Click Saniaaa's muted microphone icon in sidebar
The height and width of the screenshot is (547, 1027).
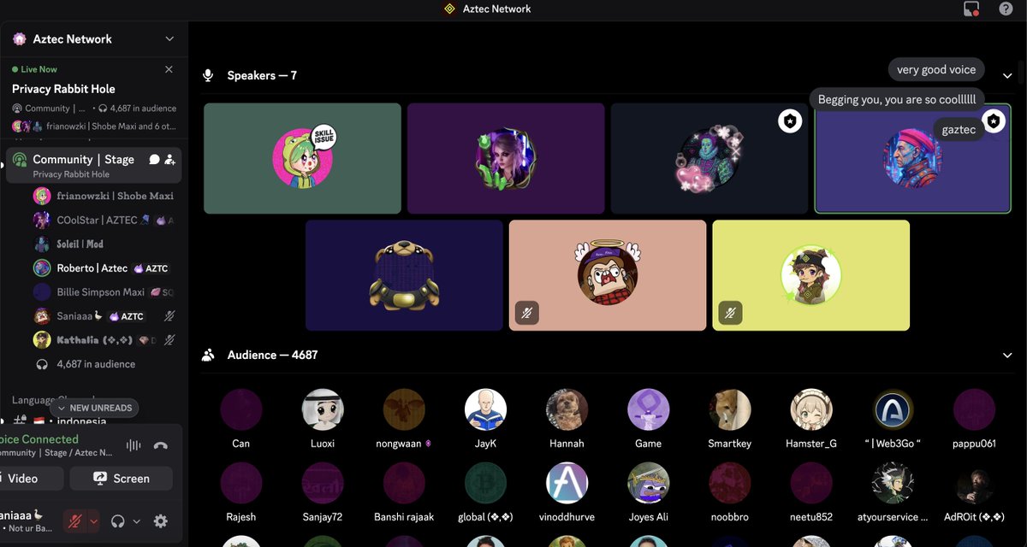point(169,316)
